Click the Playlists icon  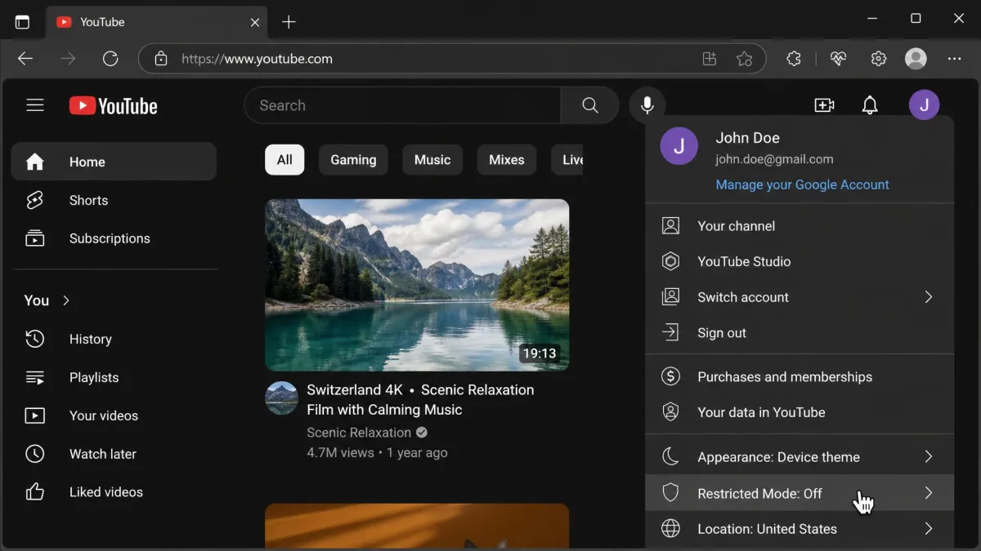pos(34,377)
